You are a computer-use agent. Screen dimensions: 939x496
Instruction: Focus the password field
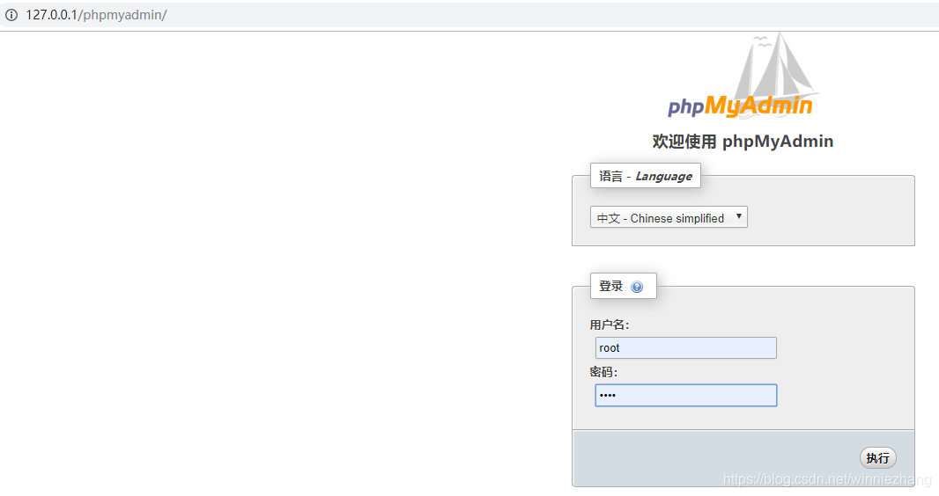[x=685, y=395]
